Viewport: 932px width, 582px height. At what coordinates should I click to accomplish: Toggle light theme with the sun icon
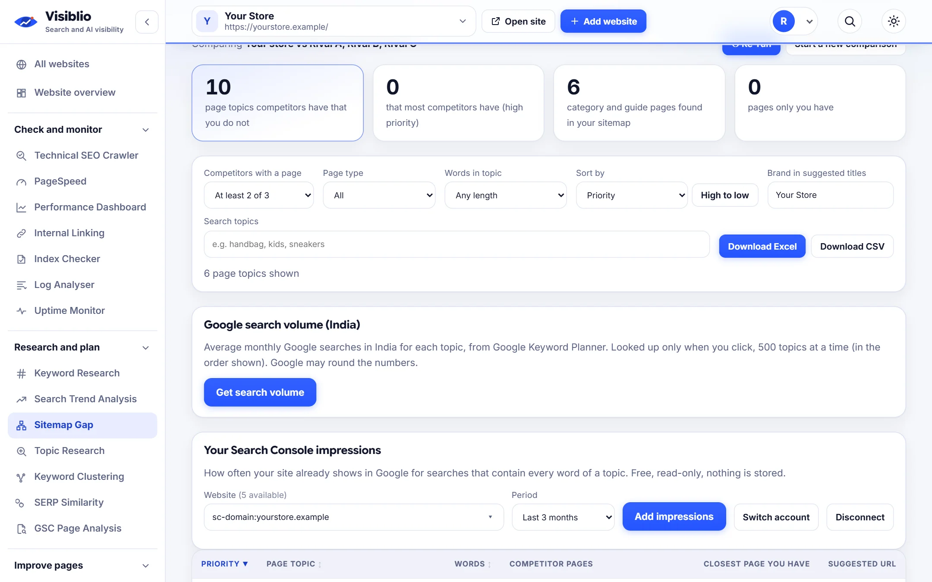click(894, 21)
